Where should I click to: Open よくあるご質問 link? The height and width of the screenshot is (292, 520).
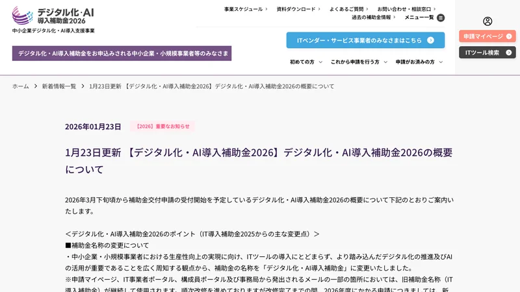(349, 9)
